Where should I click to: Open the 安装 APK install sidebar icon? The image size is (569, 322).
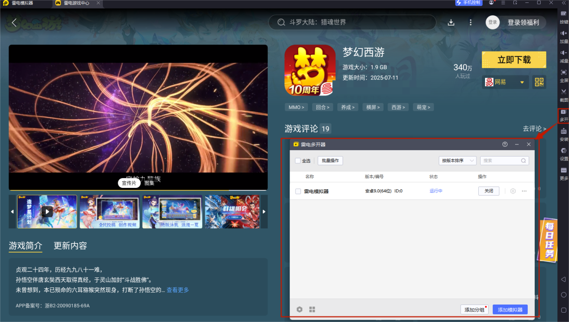(x=564, y=135)
